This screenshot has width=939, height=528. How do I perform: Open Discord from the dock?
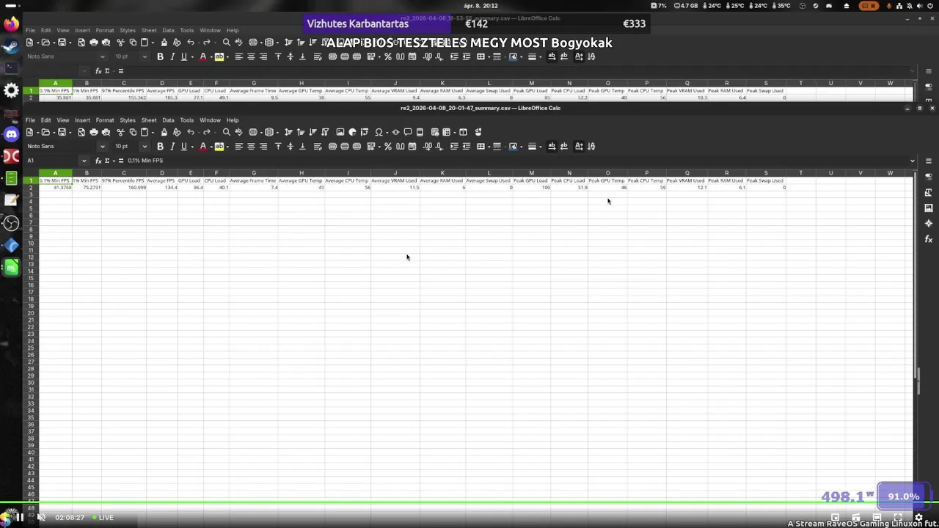pos(11,134)
